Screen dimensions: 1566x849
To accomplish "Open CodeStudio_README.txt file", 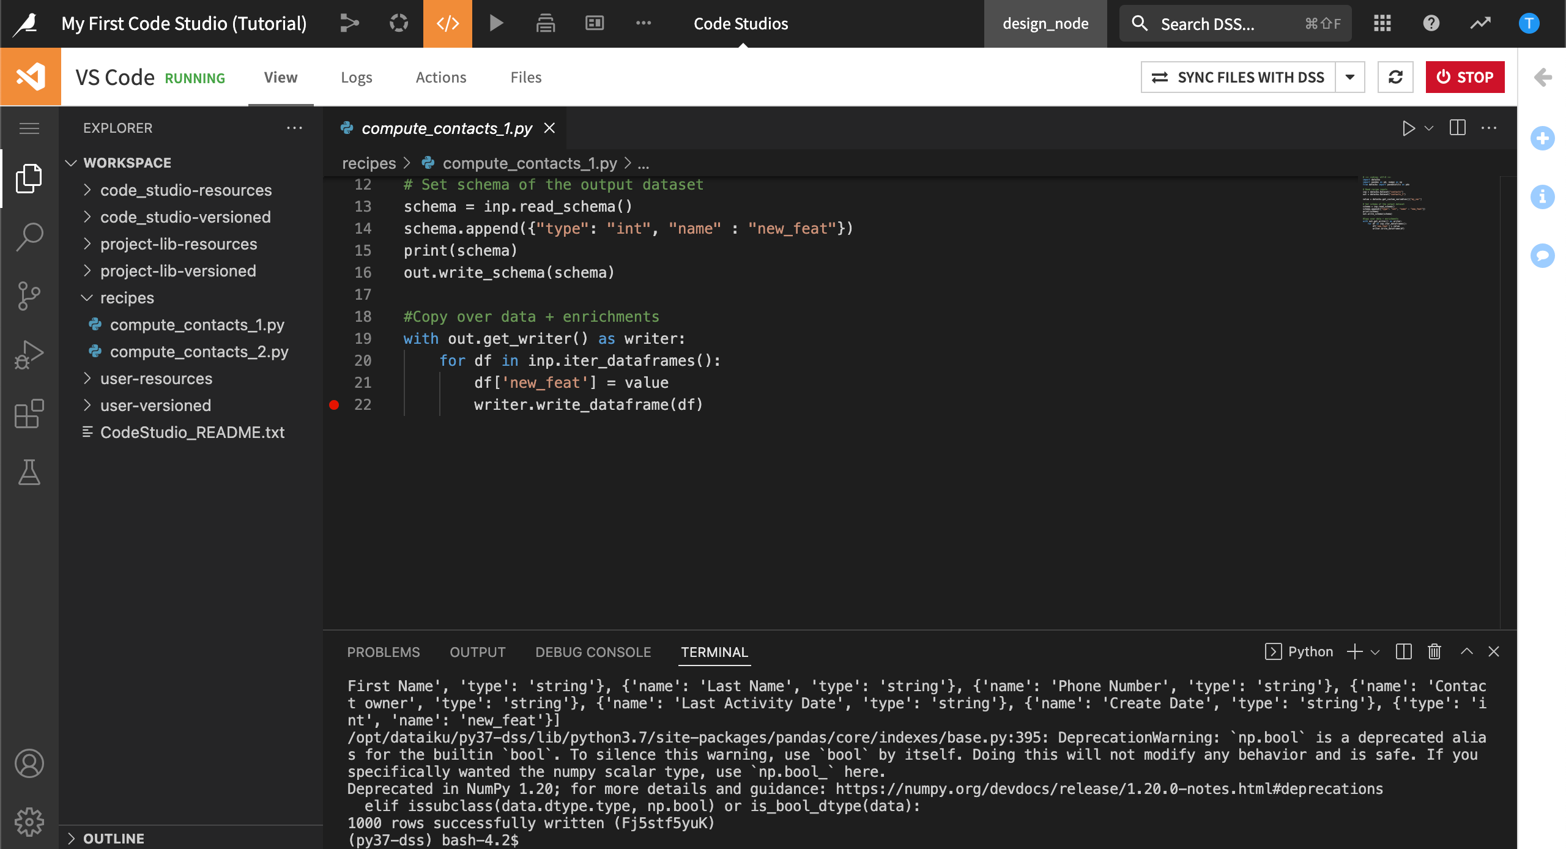I will coord(191,432).
